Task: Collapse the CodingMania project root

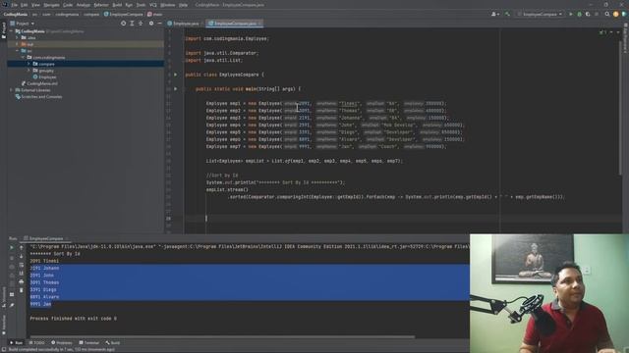Action: [x=12, y=31]
